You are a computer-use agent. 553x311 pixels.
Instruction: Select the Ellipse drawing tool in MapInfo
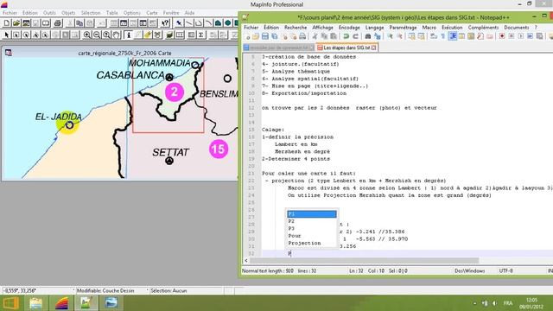(228, 23)
